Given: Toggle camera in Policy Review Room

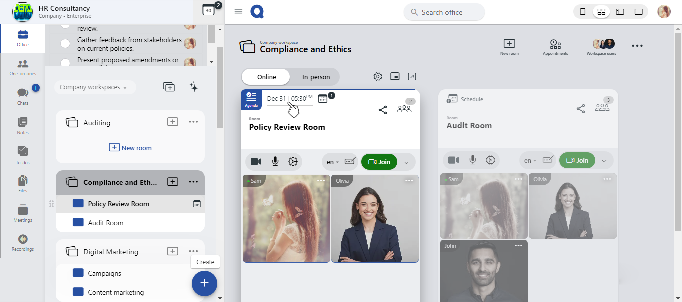Looking at the screenshot, I should tap(256, 161).
